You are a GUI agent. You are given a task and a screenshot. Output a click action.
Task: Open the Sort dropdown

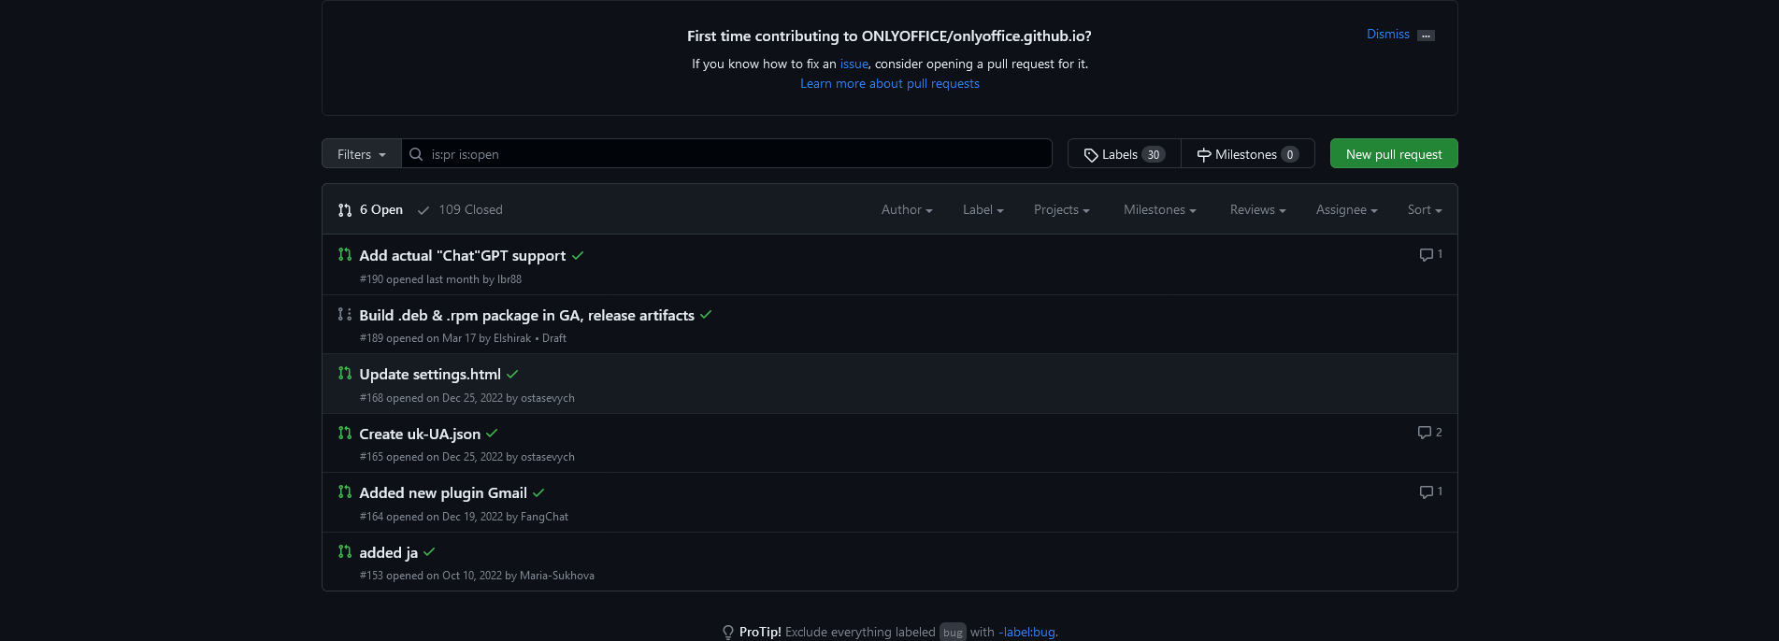(x=1424, y=210)
